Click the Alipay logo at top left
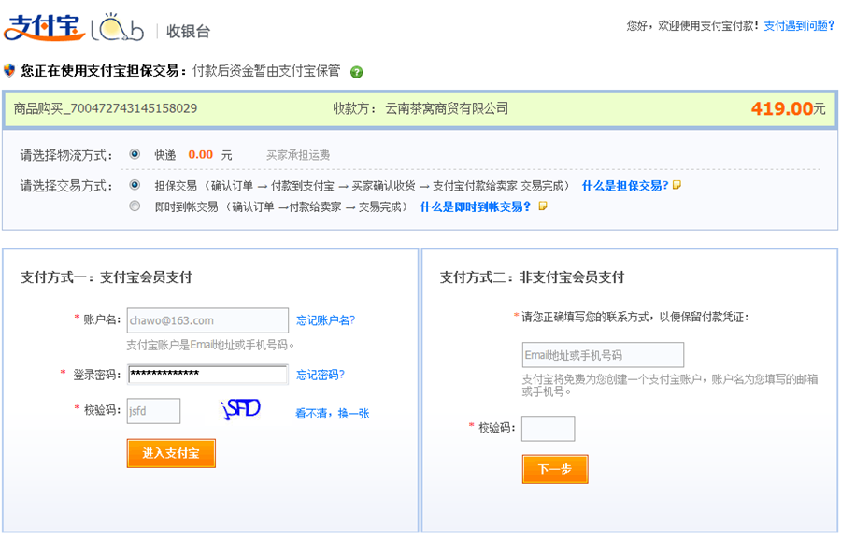The height and width of the screenshot is (539, 841). point(43,28)
